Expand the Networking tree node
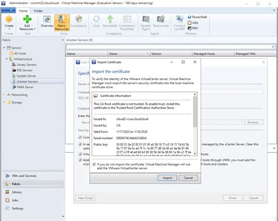 click(4, 95)
